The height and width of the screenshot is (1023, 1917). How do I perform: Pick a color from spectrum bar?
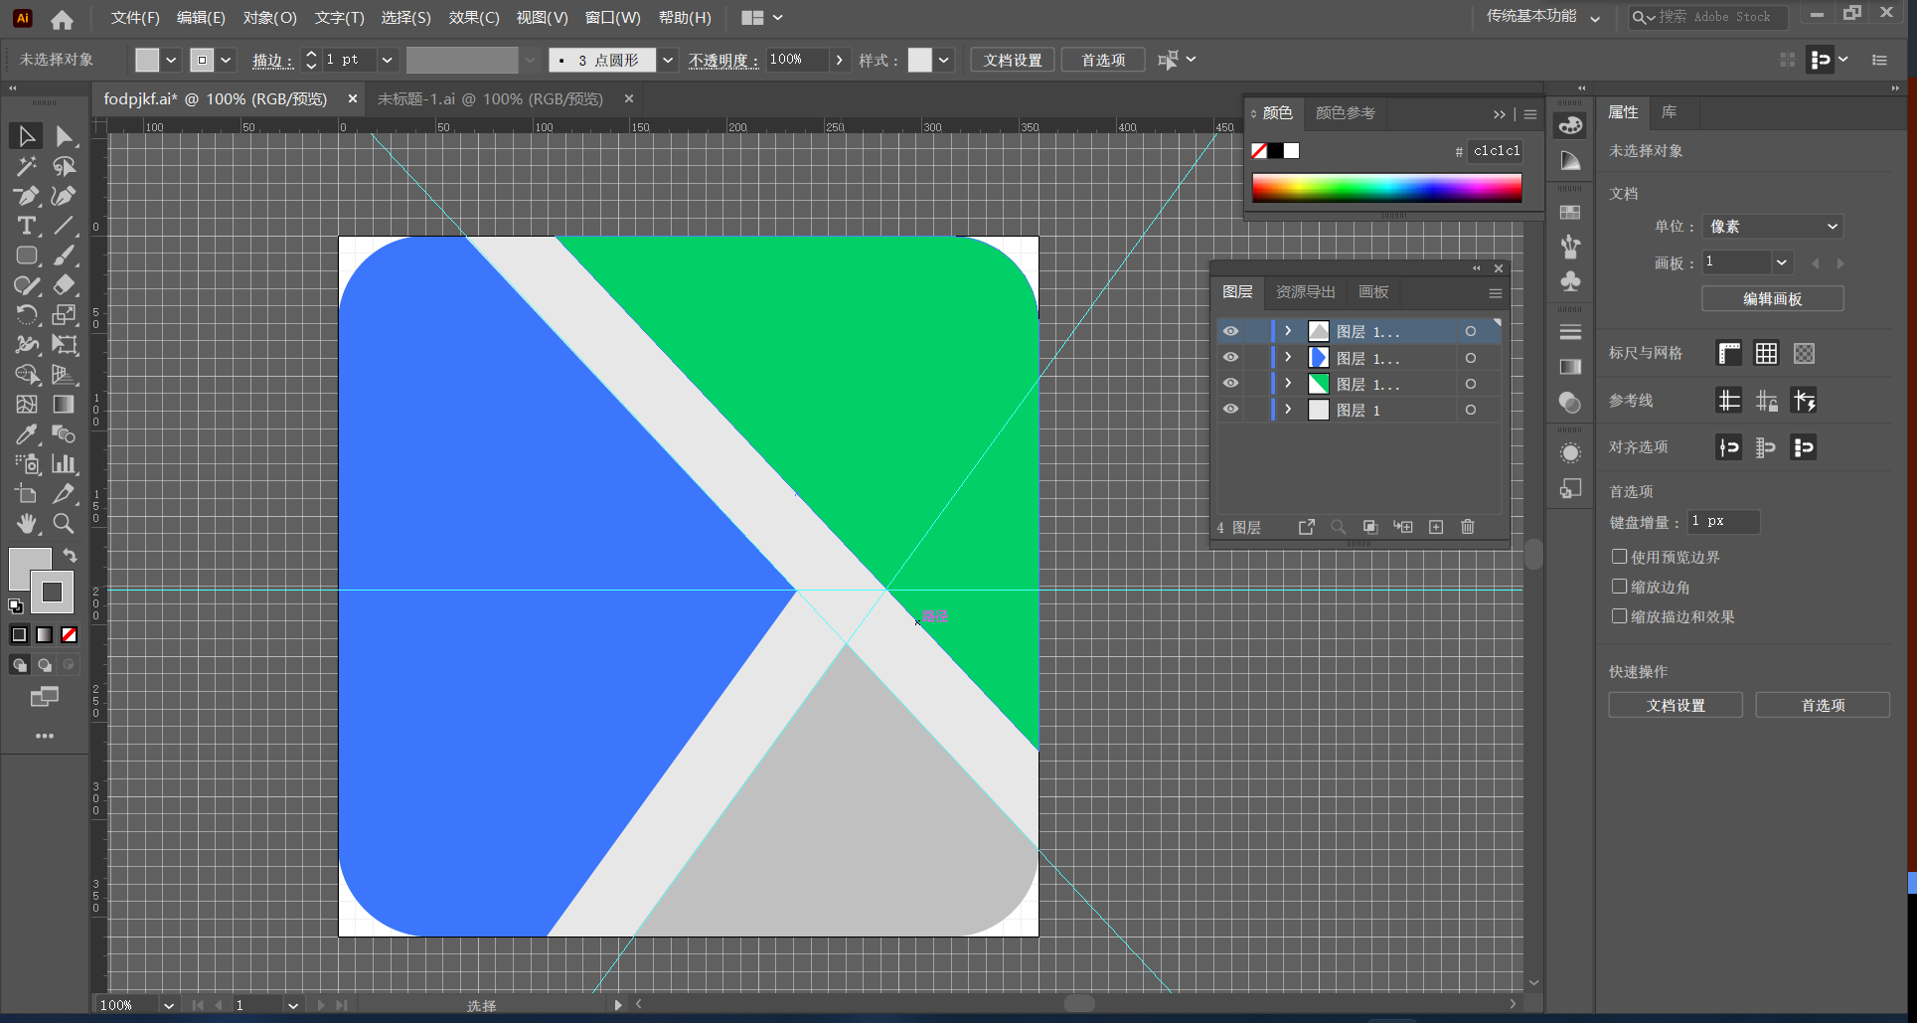coord(1386,188)
